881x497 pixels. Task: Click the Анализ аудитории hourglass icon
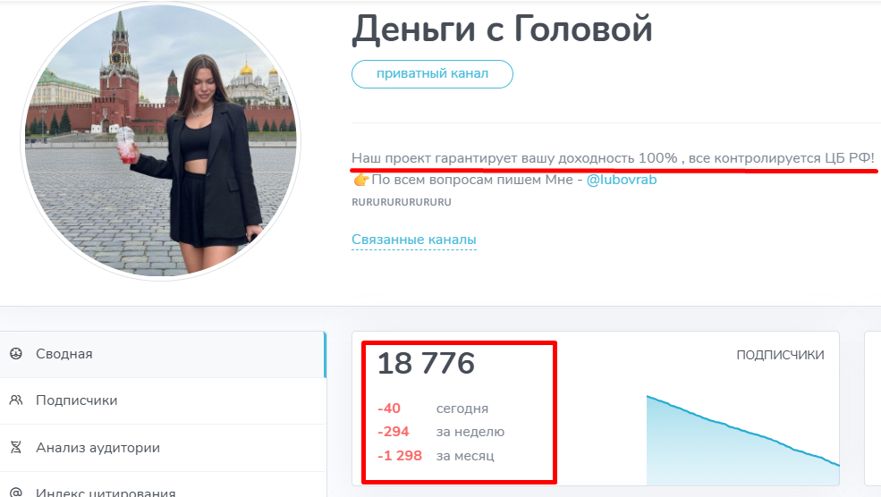click(16, 448)
